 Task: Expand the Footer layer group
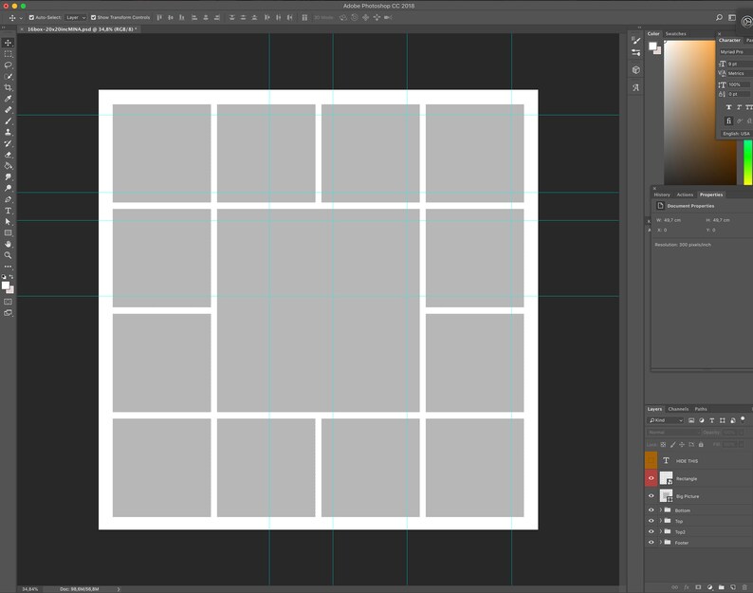[661, 543]
